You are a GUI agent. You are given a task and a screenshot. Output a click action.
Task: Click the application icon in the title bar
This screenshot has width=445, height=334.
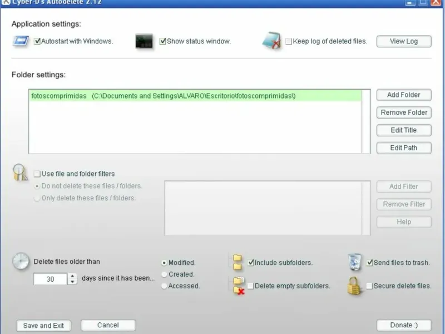pyautogui.click(x=6, y=2)
